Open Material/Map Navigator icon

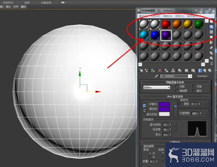(x=211, y=63)
